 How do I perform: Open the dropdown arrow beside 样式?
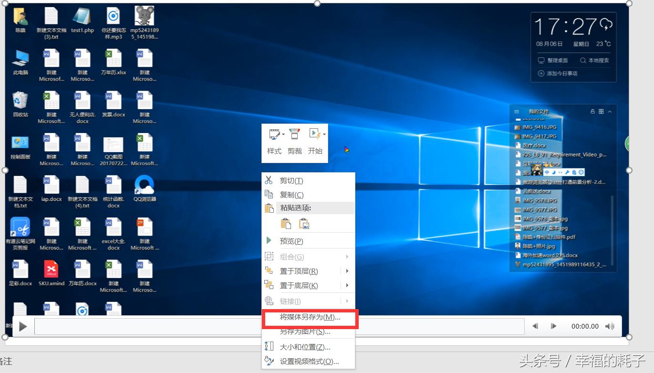[283, 135]
